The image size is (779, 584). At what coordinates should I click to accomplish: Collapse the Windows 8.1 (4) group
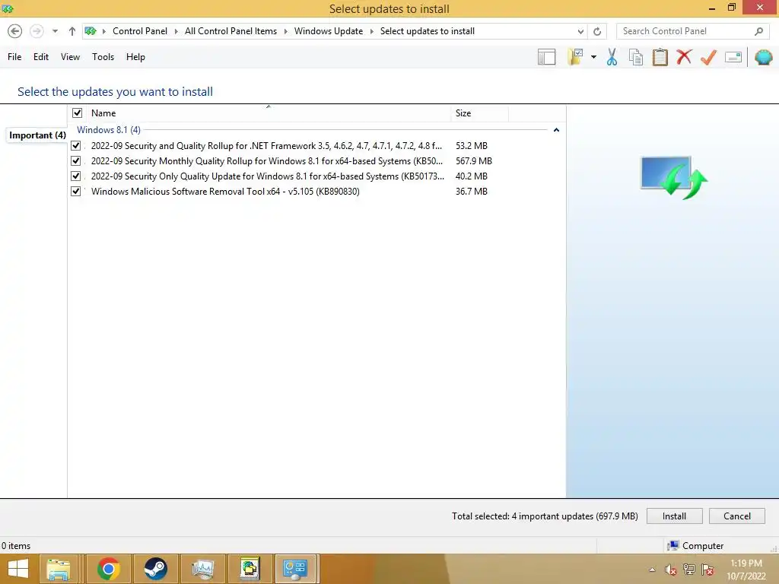pos(556,130)
